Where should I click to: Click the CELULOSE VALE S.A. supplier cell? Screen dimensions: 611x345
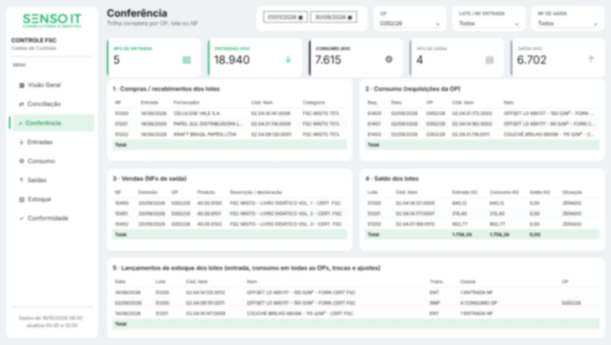197,113
